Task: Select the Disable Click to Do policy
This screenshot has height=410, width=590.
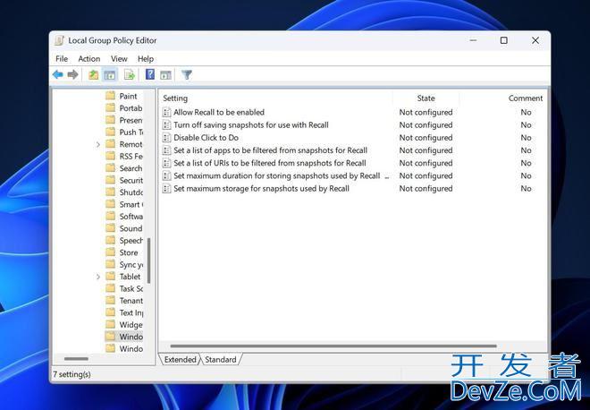Action: 206,138
